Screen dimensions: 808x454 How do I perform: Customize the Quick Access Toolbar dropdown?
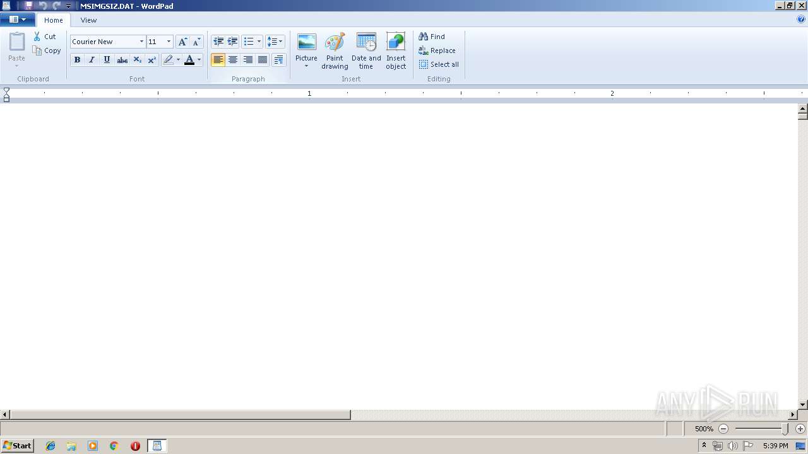pos(69,6)
